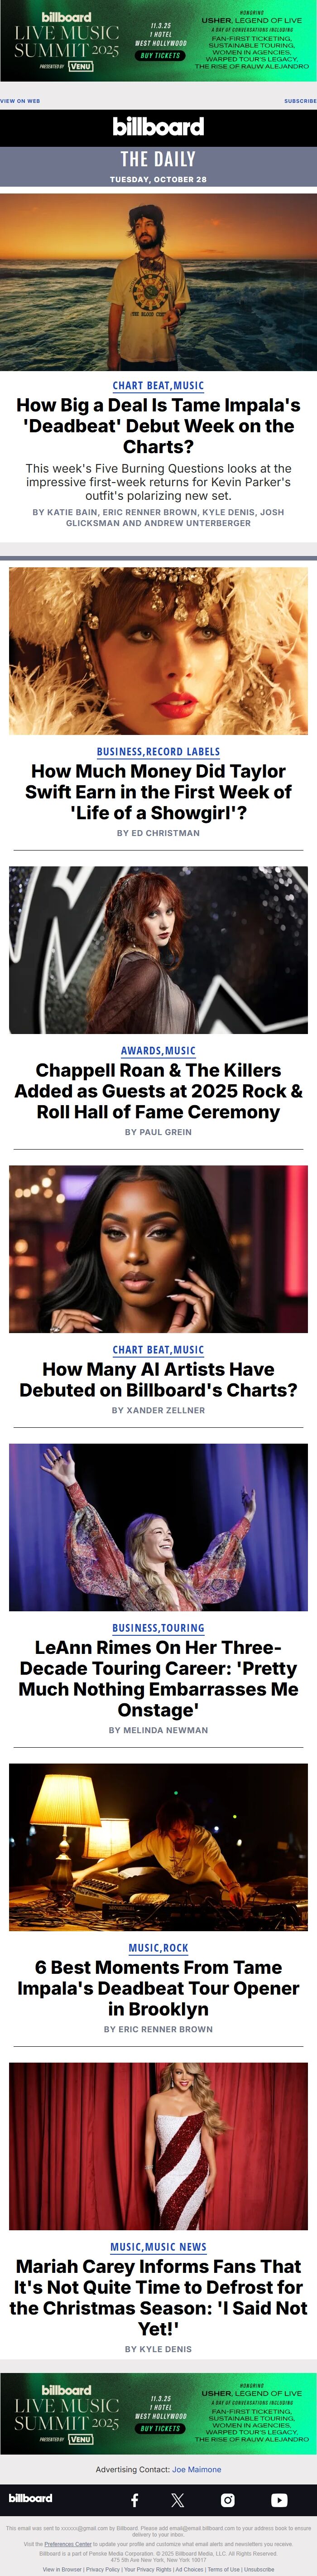
Task: Open the Tame Impala Deadbeat chart headline
Action: coord(158,426)
